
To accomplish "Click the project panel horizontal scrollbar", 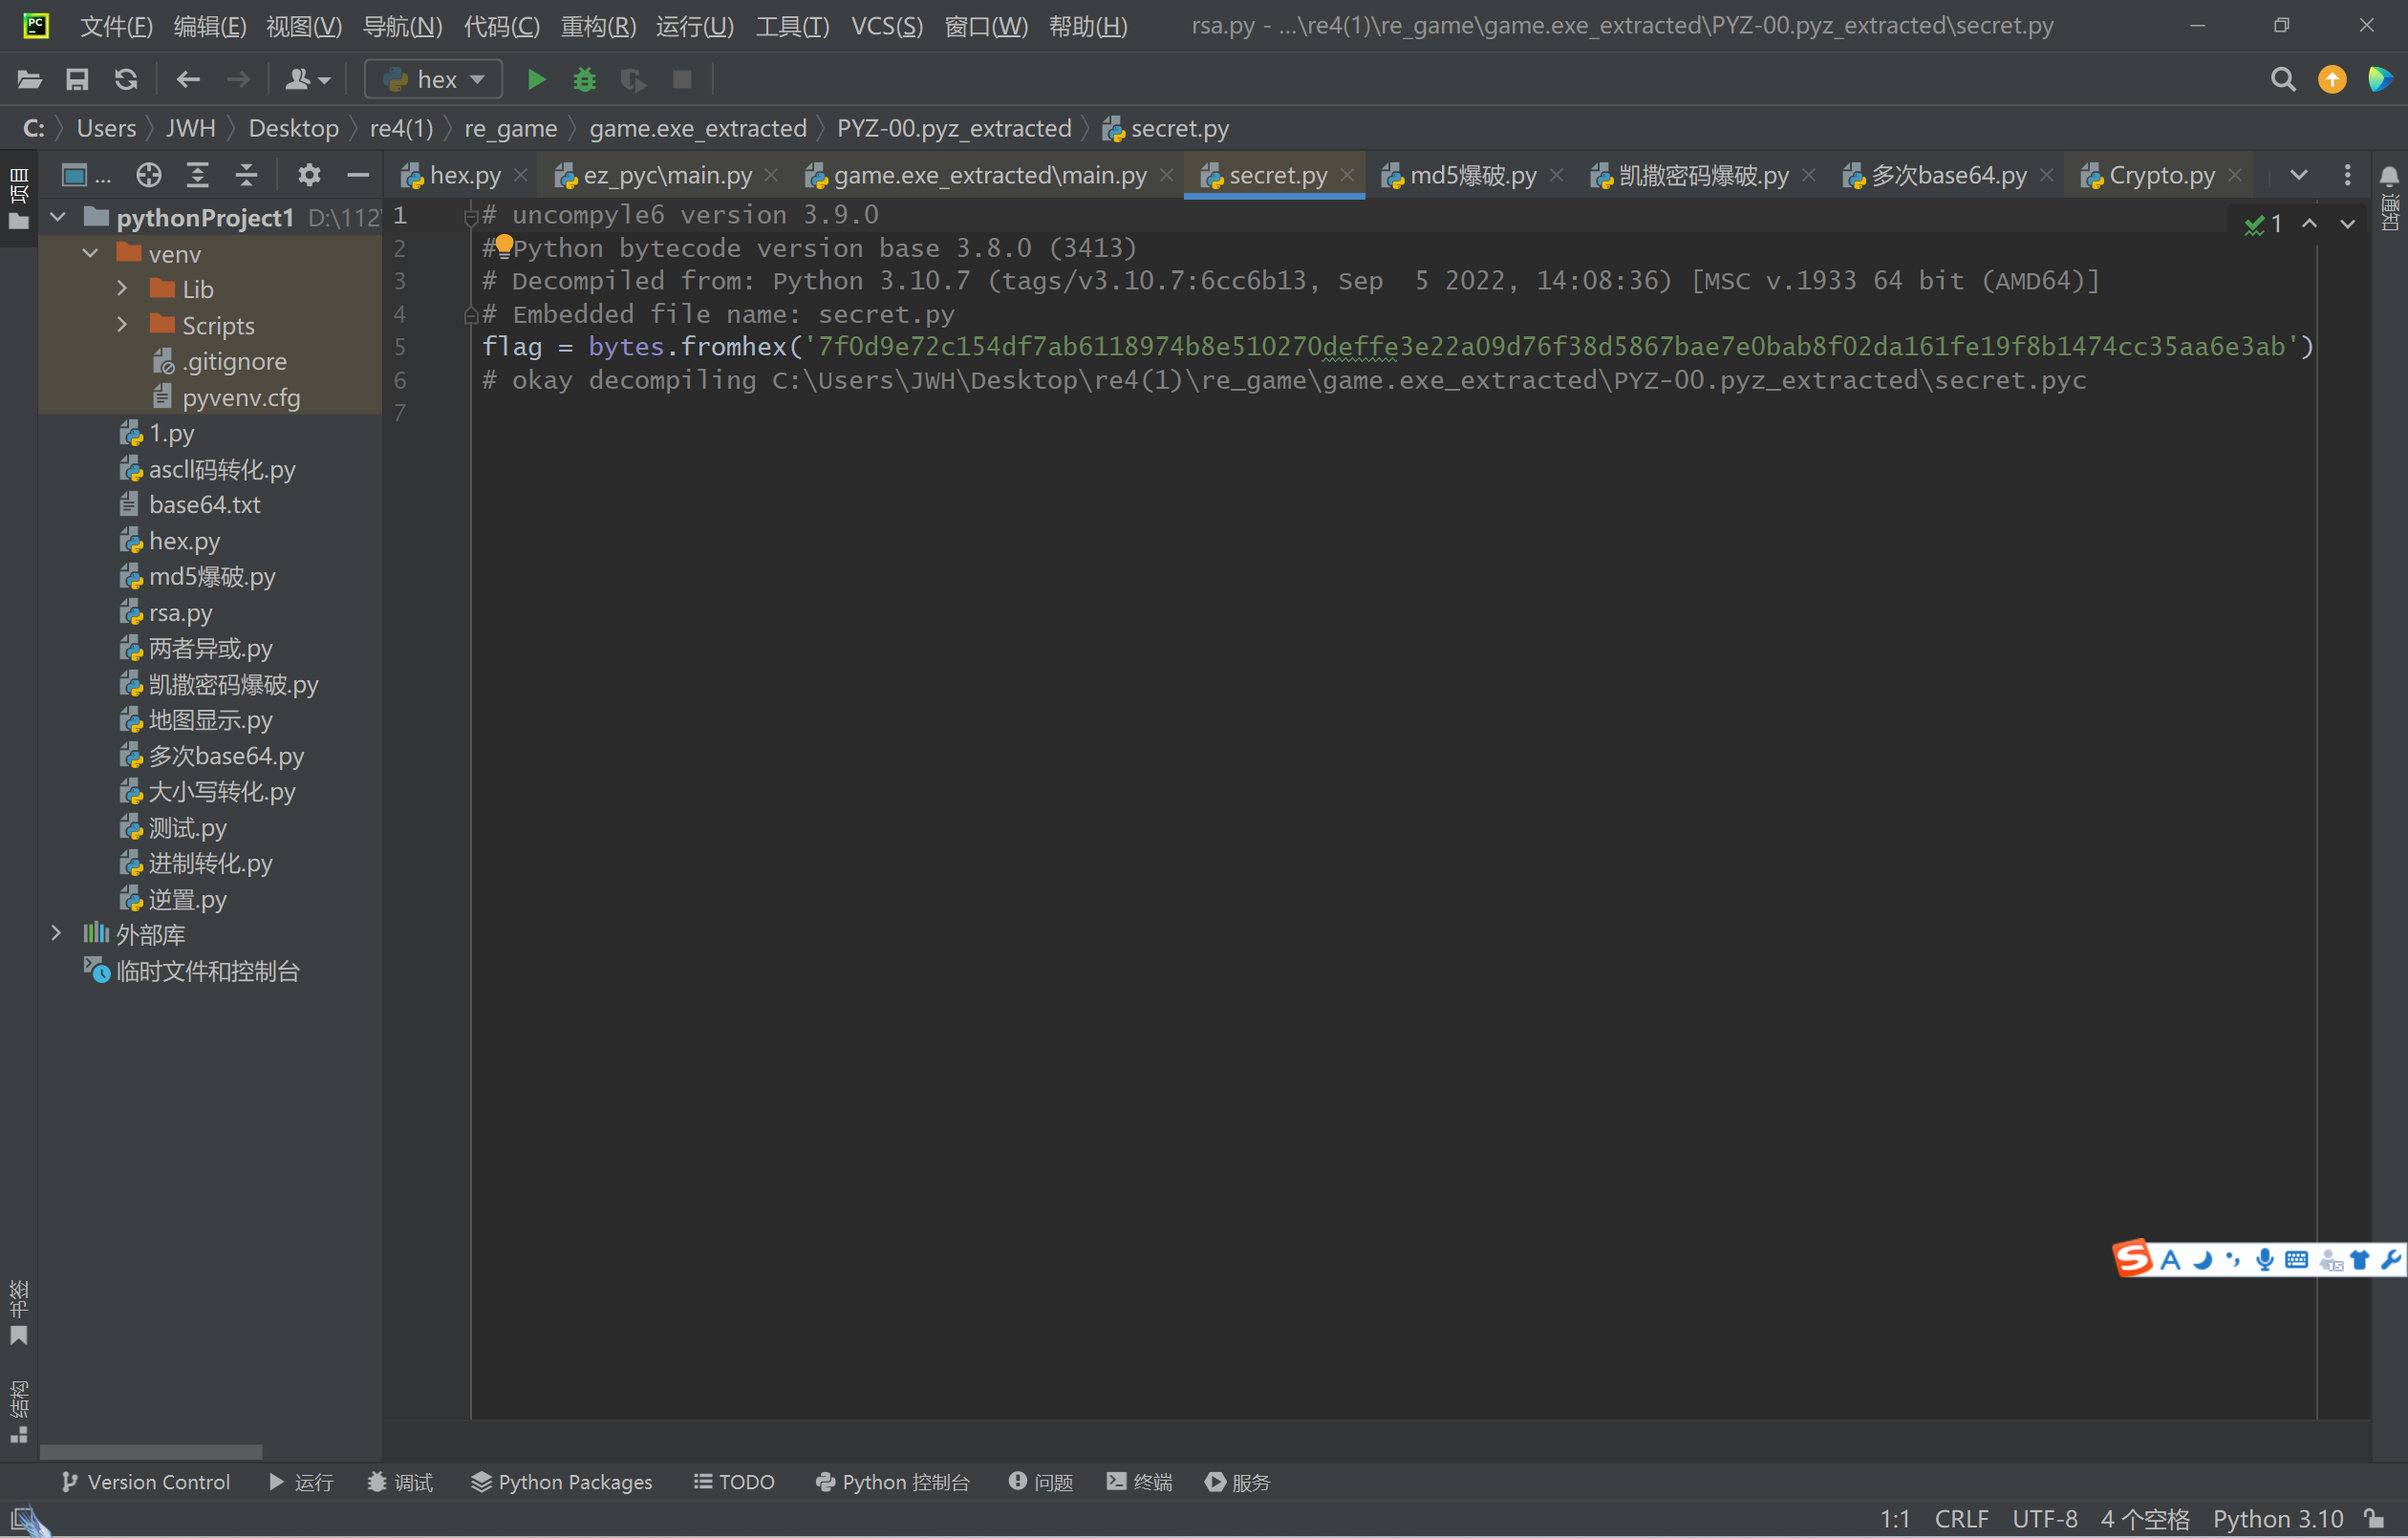I will click(x=151, y=1451).
